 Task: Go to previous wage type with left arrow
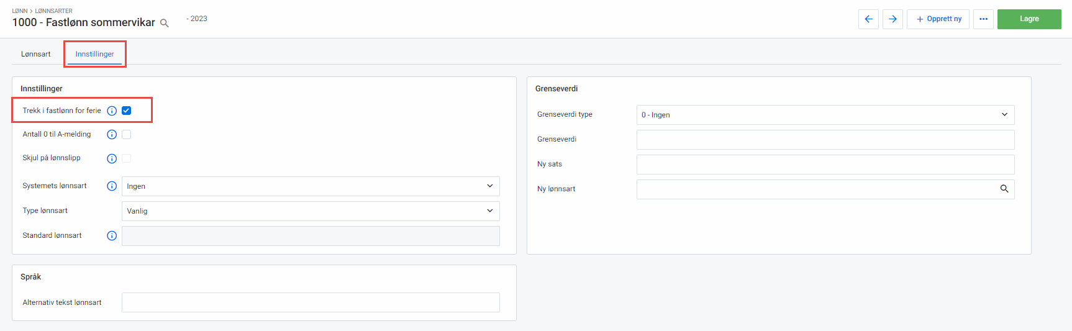868,19
